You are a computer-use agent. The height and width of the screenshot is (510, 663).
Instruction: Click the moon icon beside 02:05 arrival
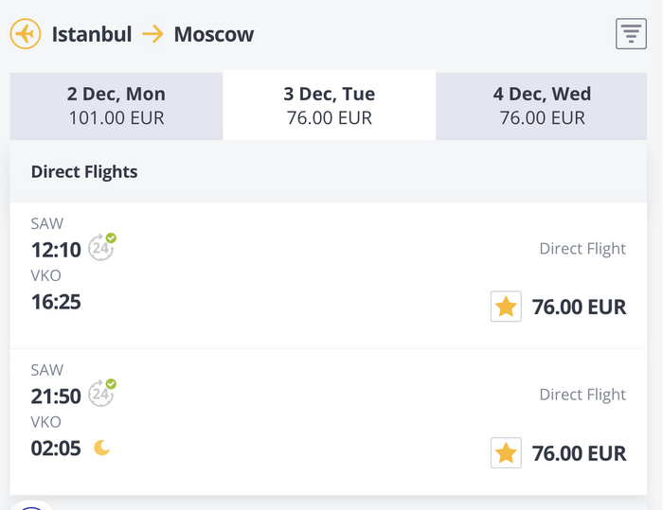(101, 448)
